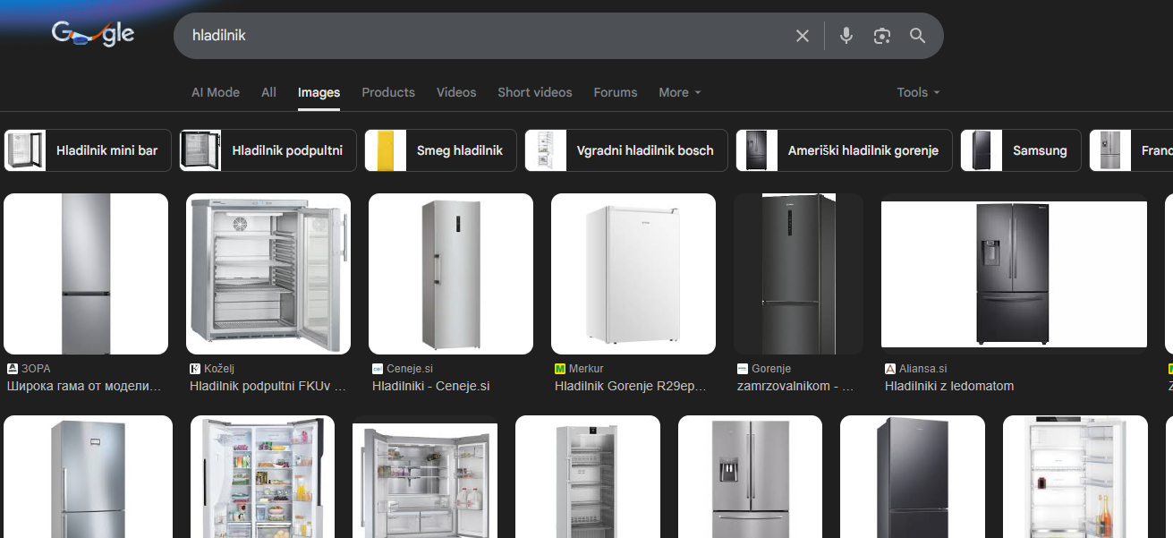Click the Koželj source name
This screenshot has width=1173, height=538.
click(x=219, y=369)
